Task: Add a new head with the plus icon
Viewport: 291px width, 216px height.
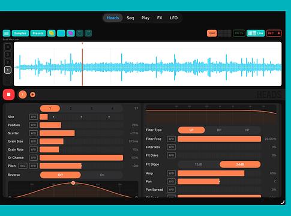Action: click(x=32, y=95)
